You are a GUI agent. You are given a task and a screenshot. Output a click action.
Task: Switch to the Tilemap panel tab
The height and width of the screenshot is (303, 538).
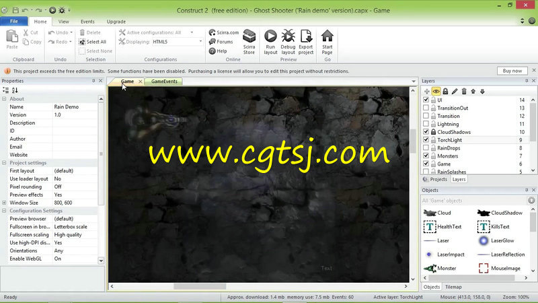tap(453, 287)
